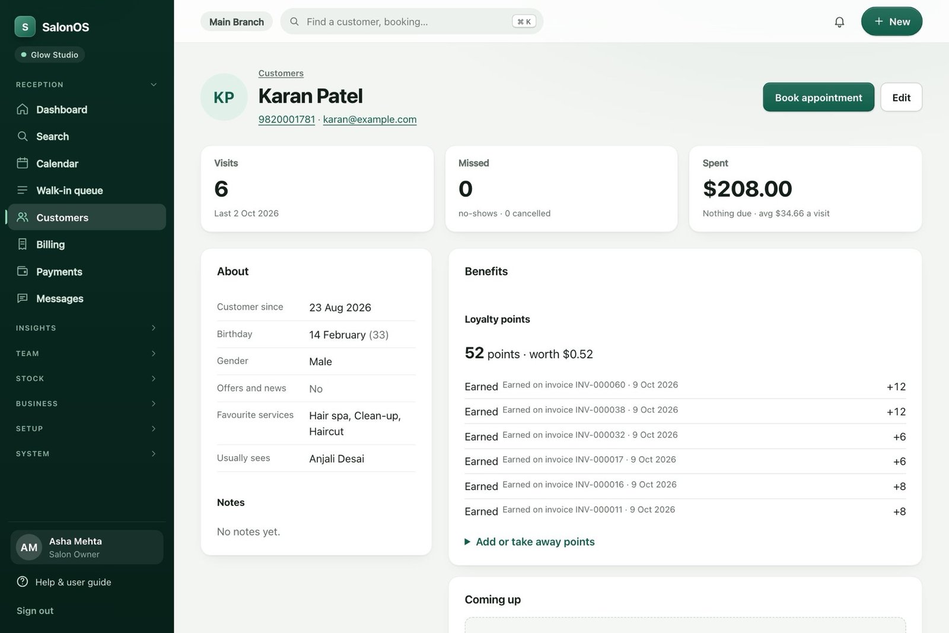
Task: Click Sign out
Action: [x=35, y=610]
